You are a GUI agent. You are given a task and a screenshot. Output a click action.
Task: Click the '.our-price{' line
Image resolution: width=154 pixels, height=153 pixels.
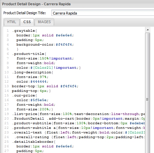click(x=24, y=96)
